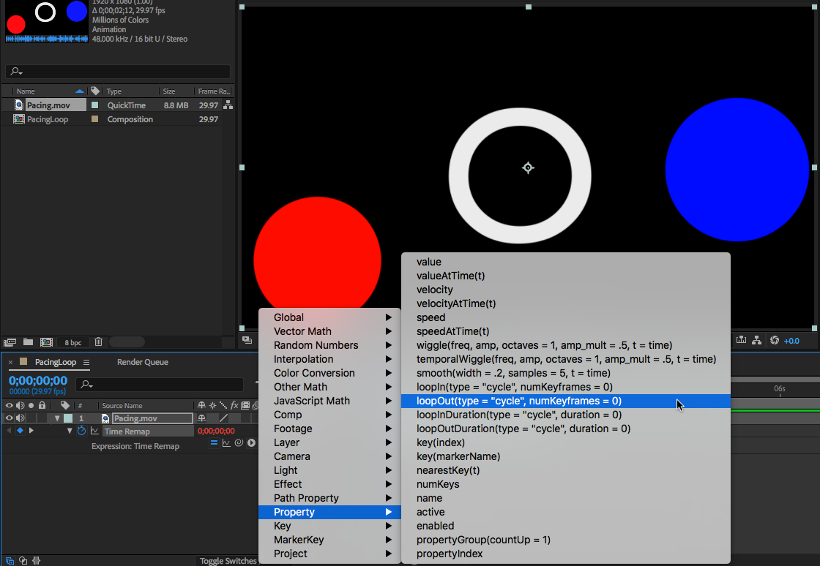Viewport: 820px width, 566px height.
Task: Click the expression language menu play icon
Action: tap(251, 443)
